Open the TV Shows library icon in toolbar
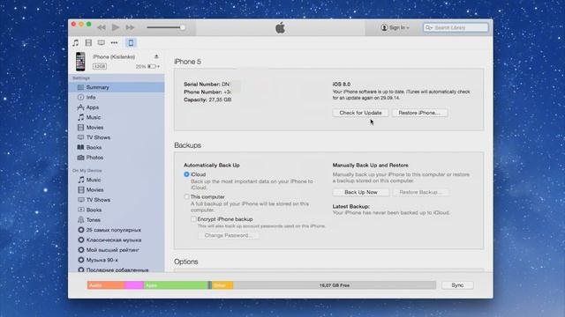565x317 pixels. 102,43
